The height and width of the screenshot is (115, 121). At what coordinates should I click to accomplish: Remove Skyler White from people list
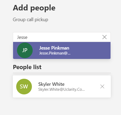pos(102,87)
